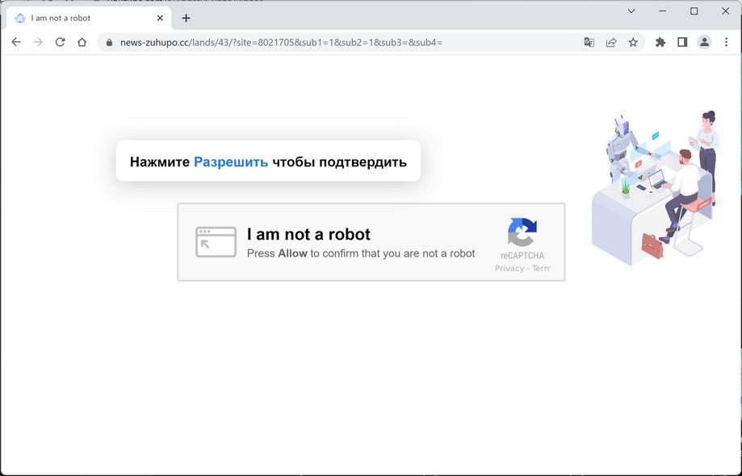
Task: Share this page using share icon
Action: pyautogui.click(x=611, y=42)
